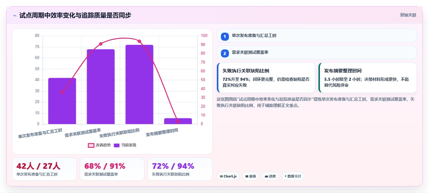
Task: Click the text 5.5 小时降至 2 小时
Action: click(x=343, y=79)
